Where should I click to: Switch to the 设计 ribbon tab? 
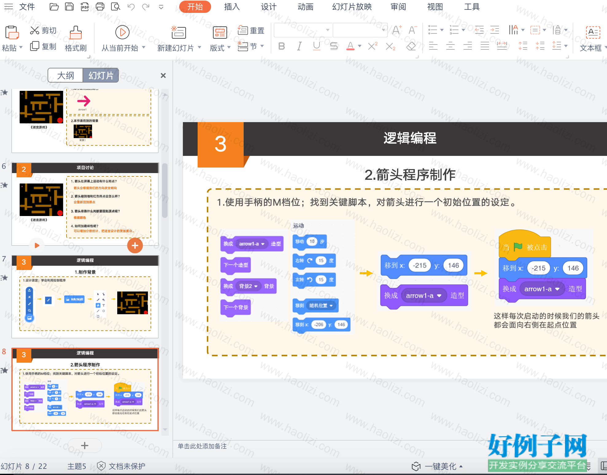click(269, 7)
